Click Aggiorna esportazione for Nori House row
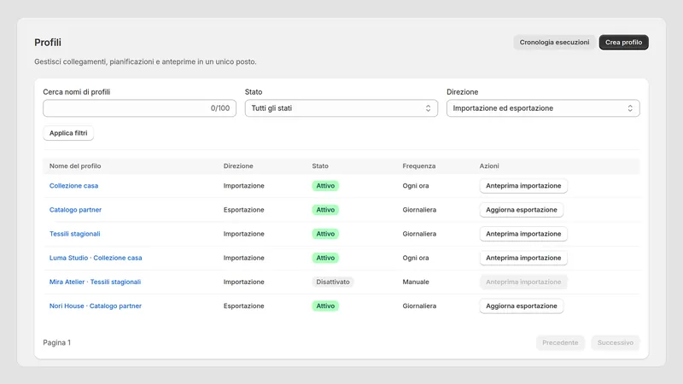Image resolution: width=683 pixels, height=384 pixels. (522, 305)
